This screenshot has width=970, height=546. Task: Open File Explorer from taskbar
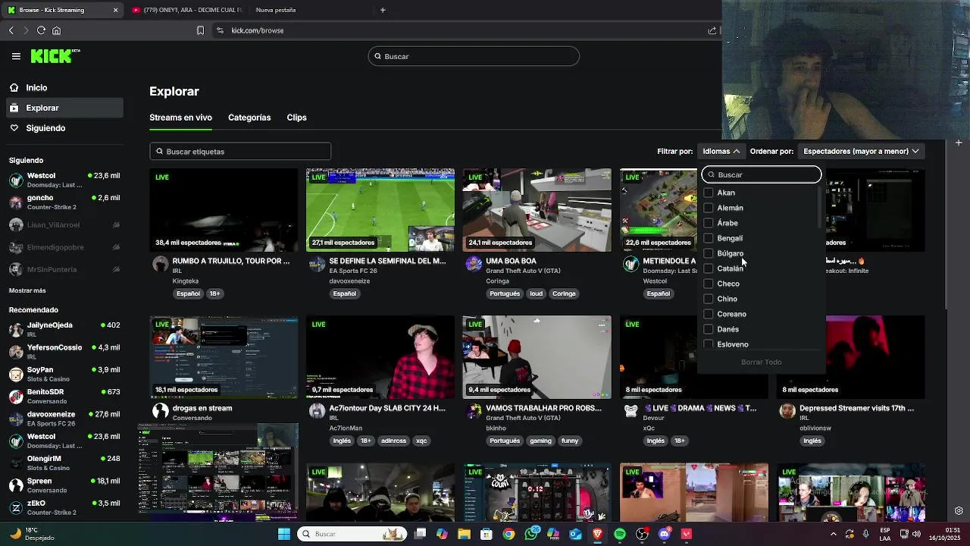coord(464,534)
